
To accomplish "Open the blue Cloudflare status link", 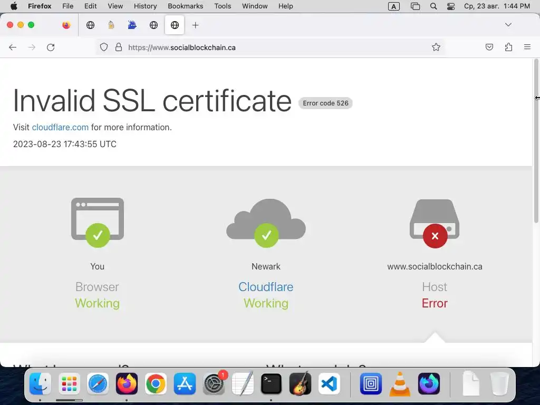I will pyautogui.click(x=266, y=287).
